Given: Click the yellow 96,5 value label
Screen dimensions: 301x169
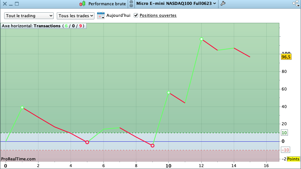Looking at the screenshot, I should point(286,57).
